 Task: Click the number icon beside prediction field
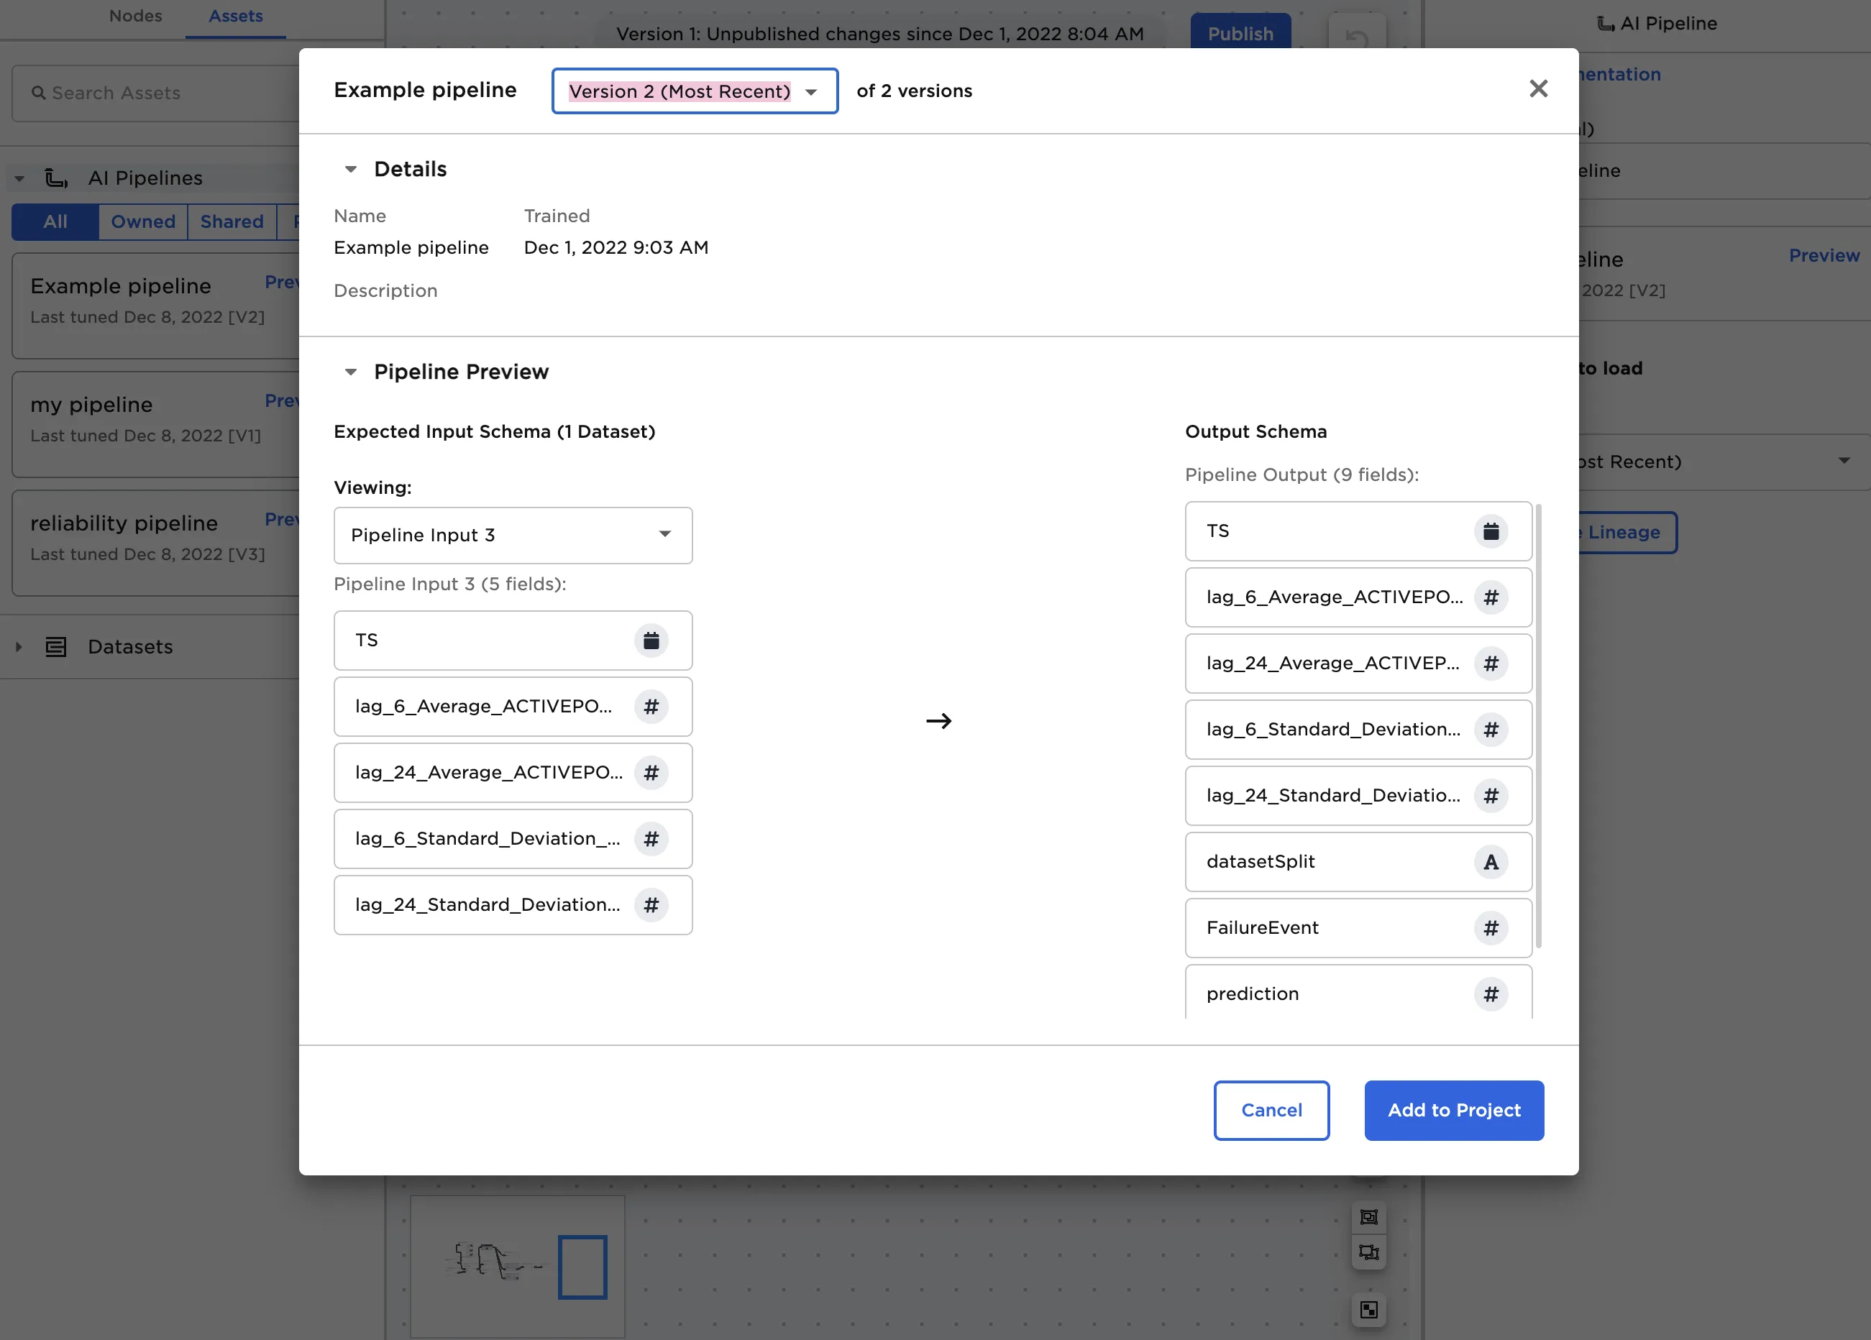[1491, 993]
